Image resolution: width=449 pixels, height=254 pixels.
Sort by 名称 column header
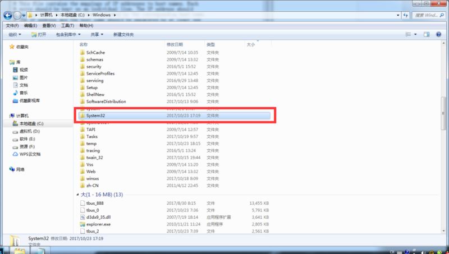click(x=84, y=45)
